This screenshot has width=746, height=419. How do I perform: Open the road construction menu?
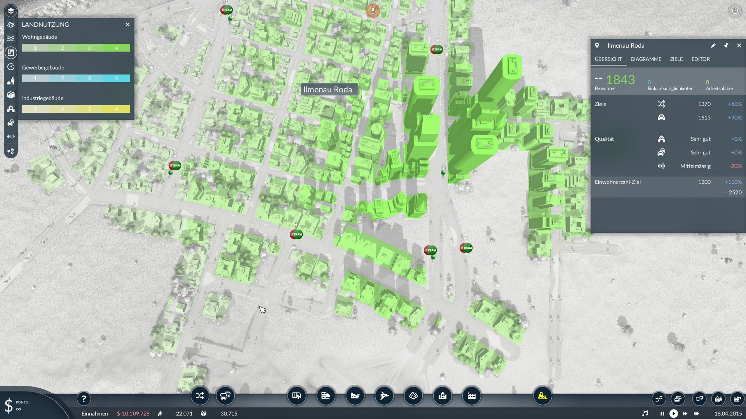click(296, 396)
